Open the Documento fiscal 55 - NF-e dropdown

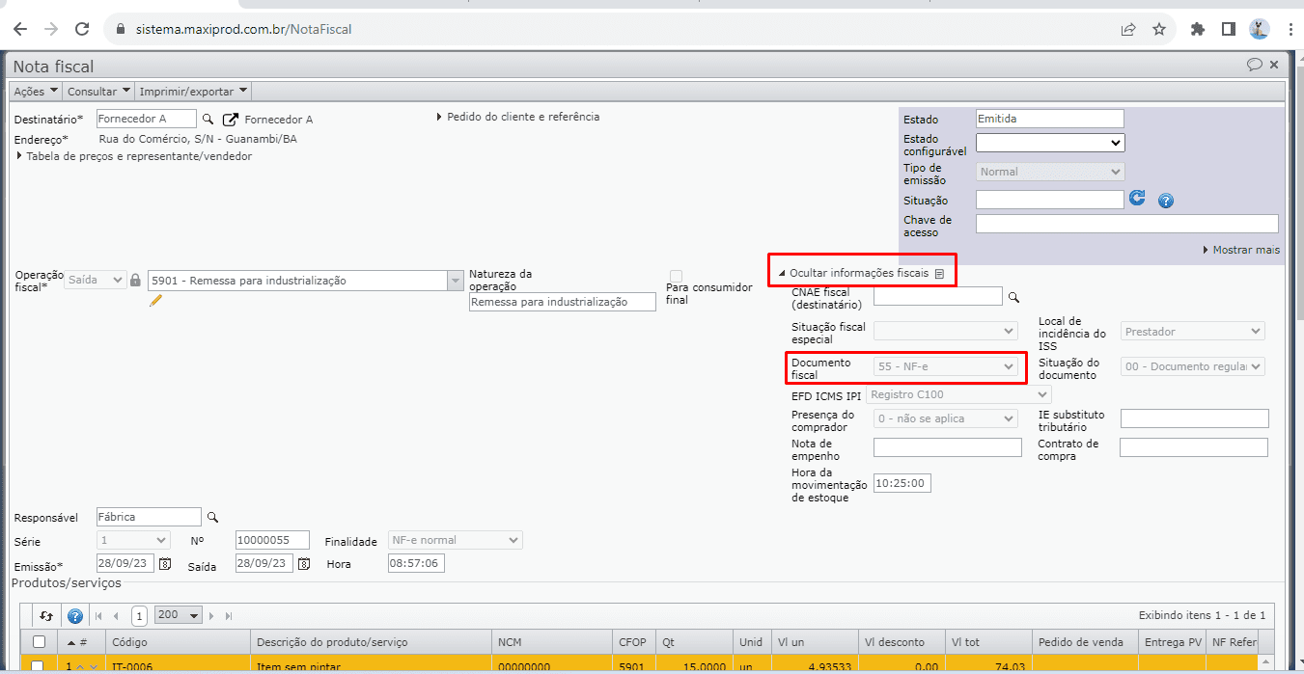click(x=946, y=366)
